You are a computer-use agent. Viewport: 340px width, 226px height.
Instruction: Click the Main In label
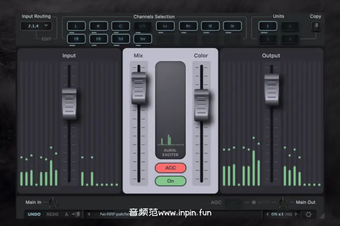[x=33, y=202]
